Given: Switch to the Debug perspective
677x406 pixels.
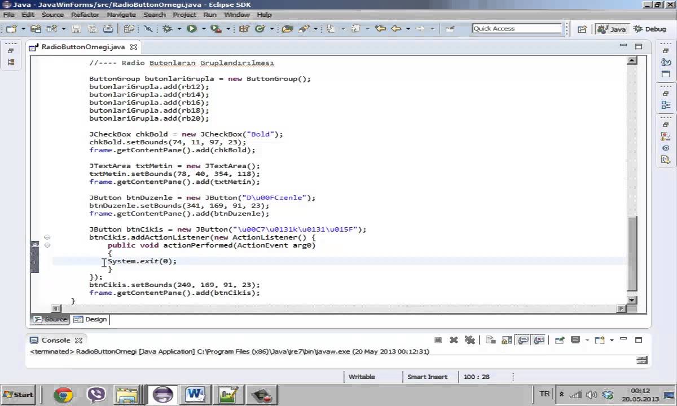Looking at the screenshot, I should pos(649,29).
